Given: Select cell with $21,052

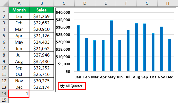Looking at the screenshot, I should 41,48.
